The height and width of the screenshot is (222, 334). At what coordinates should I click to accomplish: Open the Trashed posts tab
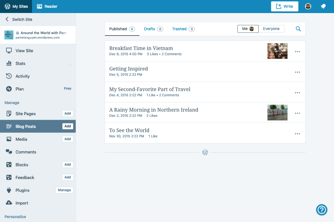tap(183, 29)
